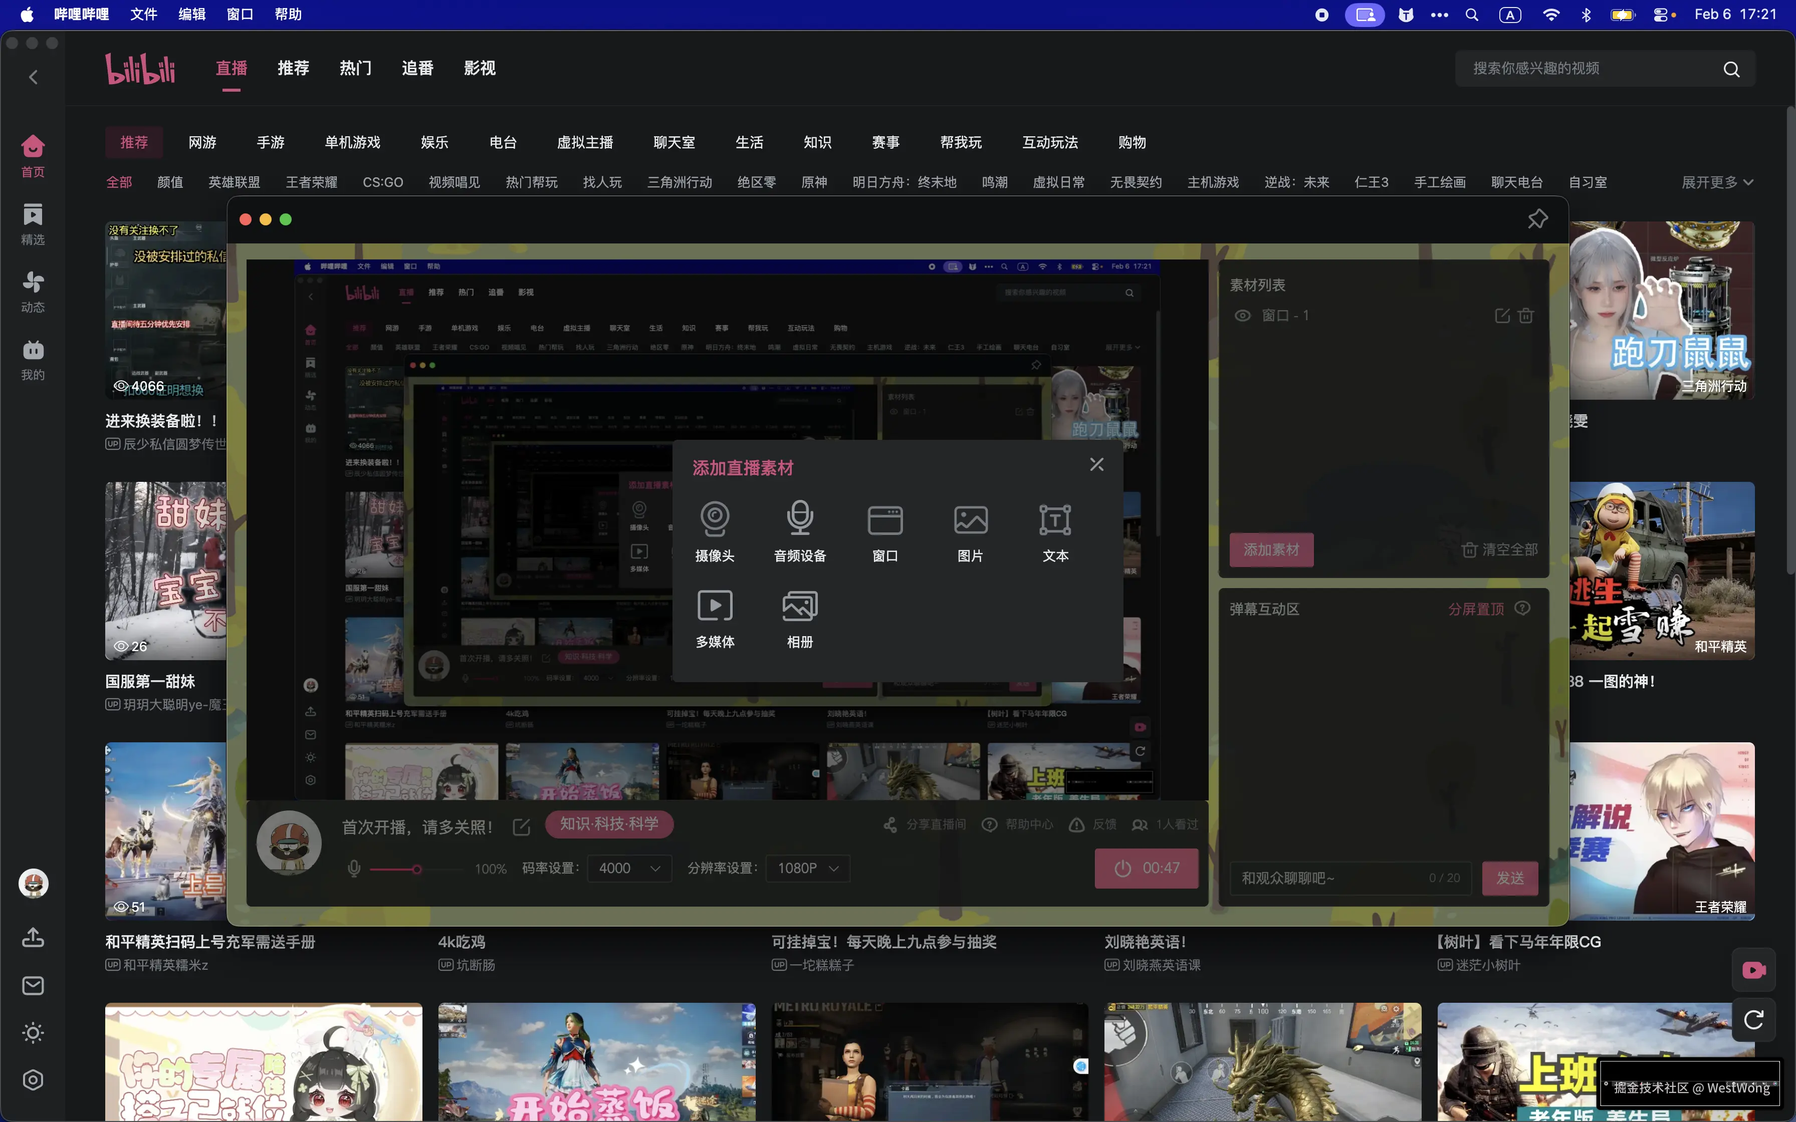1796x1122 pixels.
Task: Select the 文本 text source icon
Action: point(1054,519)
